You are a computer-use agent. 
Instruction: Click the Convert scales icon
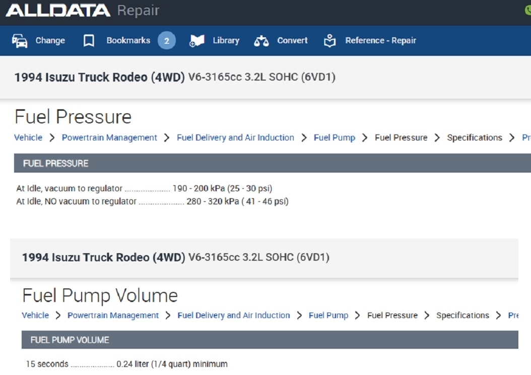[261, 41]
